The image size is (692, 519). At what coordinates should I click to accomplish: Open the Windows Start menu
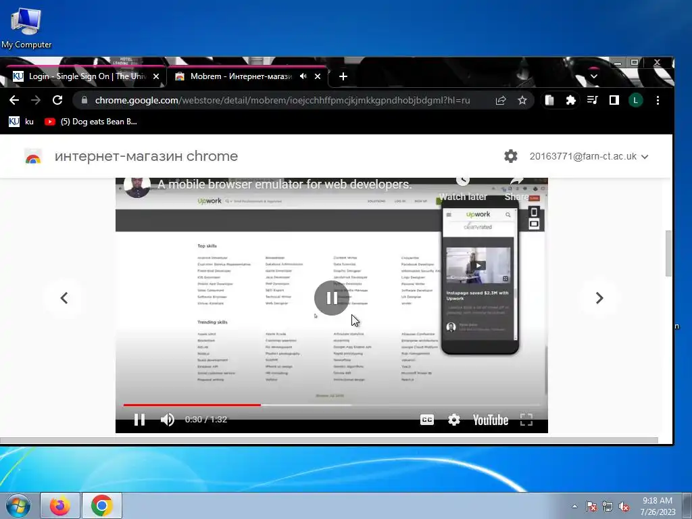tap(18, 505)
